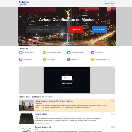Select the Servicios tools icon
Image resolution: width=132 pixels, height=132 pixels.
[x=69, y=59]
